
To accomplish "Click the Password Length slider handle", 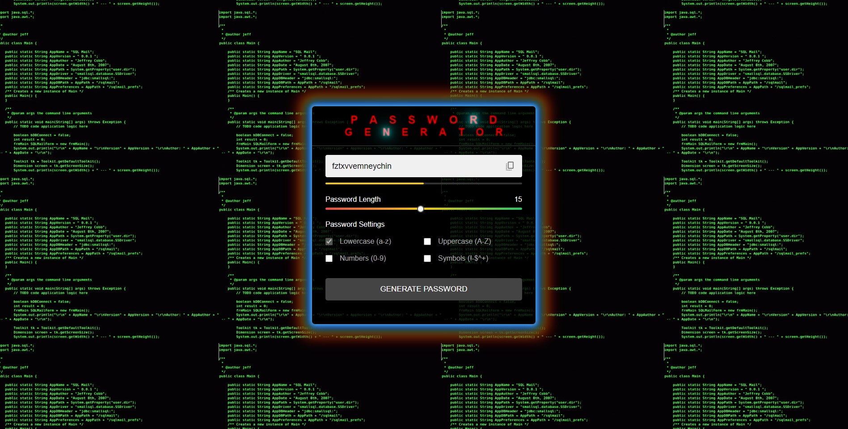I will pos(420,208).
